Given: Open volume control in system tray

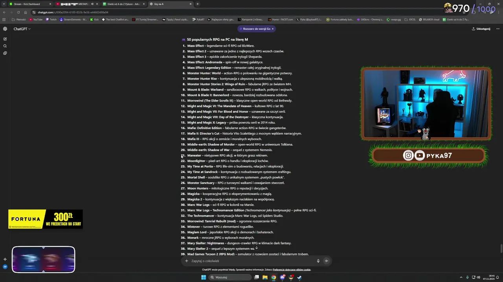Looking at the screenshot, I should [x=479, y=277].
